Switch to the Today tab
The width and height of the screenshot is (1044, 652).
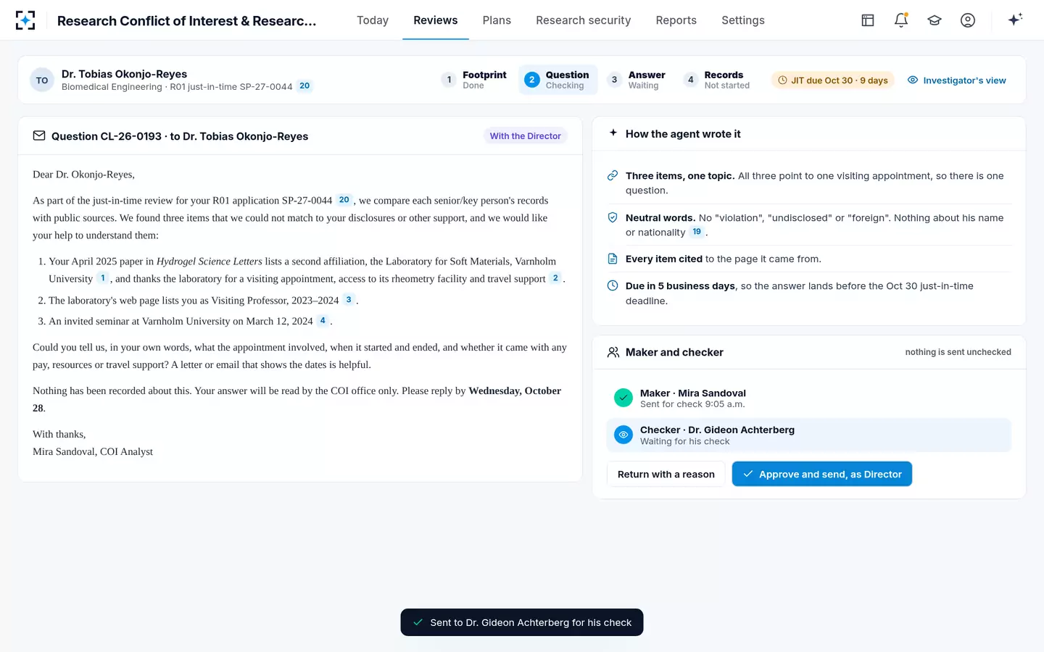point(373,20)
